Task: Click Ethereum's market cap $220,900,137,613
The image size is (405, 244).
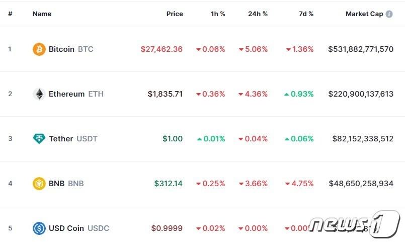Action: [x=361, y=94]
